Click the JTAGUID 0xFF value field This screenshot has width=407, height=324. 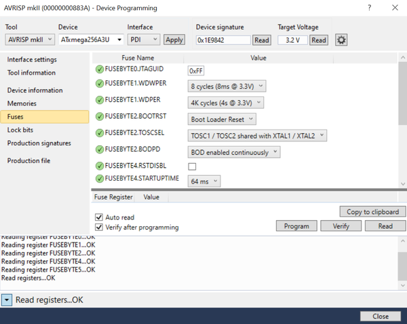[196, 71]
